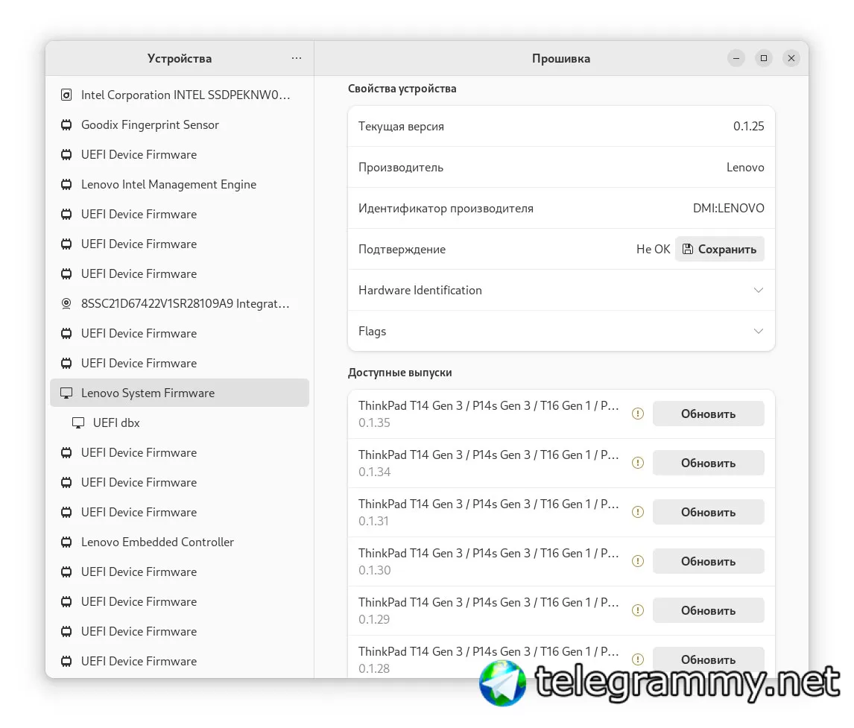Install release 0.1.31 with Обновить
Viewport: 854px width, 728px height.
708,512
